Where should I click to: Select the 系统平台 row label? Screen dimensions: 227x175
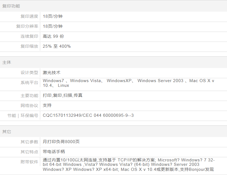point(29,83)
